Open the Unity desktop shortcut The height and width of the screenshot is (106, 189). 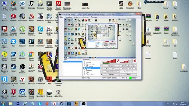click(x=4, y=94)
